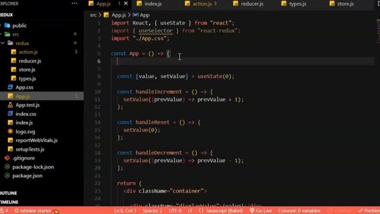Click handleReset function name in code
This screenshot has width=380, height=214.
coord(153,122)
